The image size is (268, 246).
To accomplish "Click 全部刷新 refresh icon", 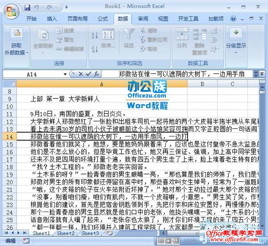I will 43,34.
